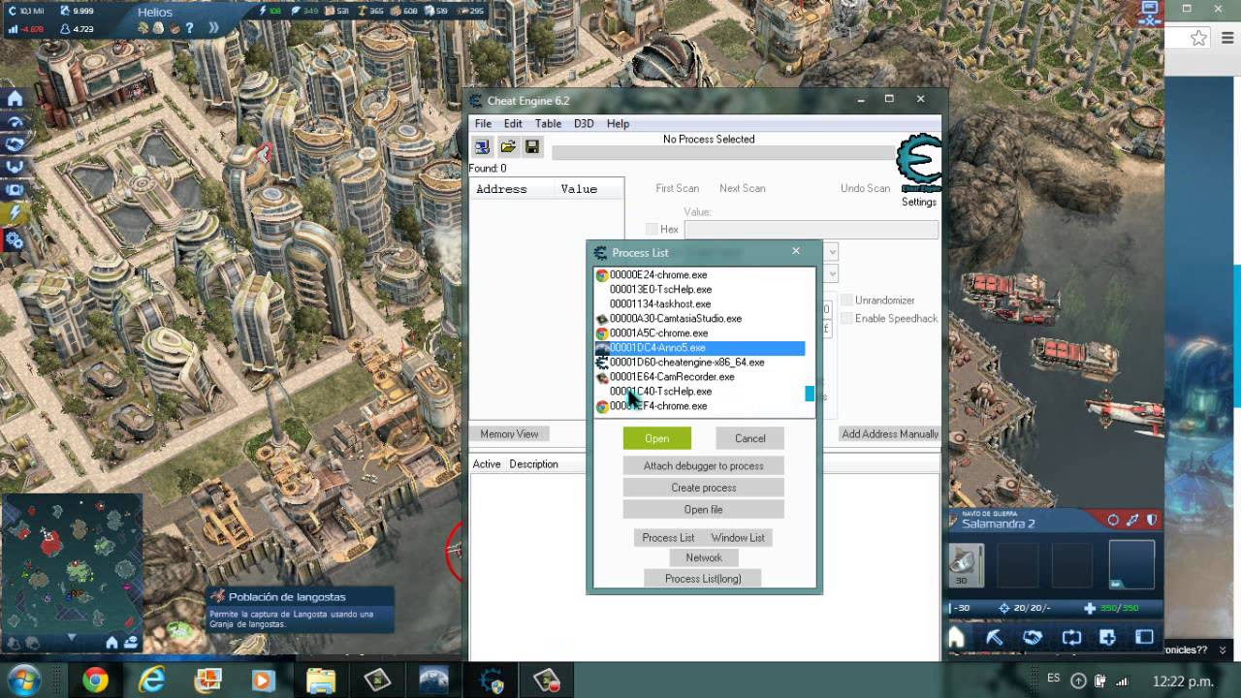Click the Network button

click(x=704, y=557)
